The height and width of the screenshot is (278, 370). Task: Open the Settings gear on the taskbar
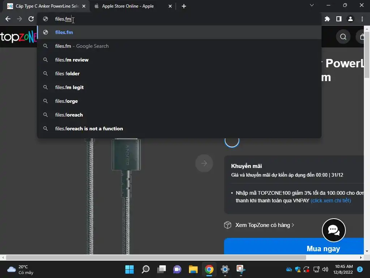pyautogui.click(x=225, y=269)
